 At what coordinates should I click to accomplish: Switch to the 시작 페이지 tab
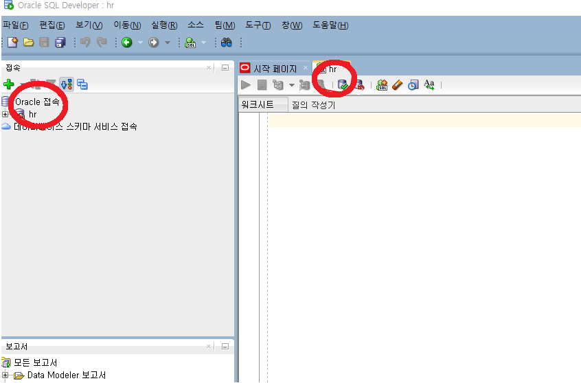pyautogui.click(x=275, y=69)
